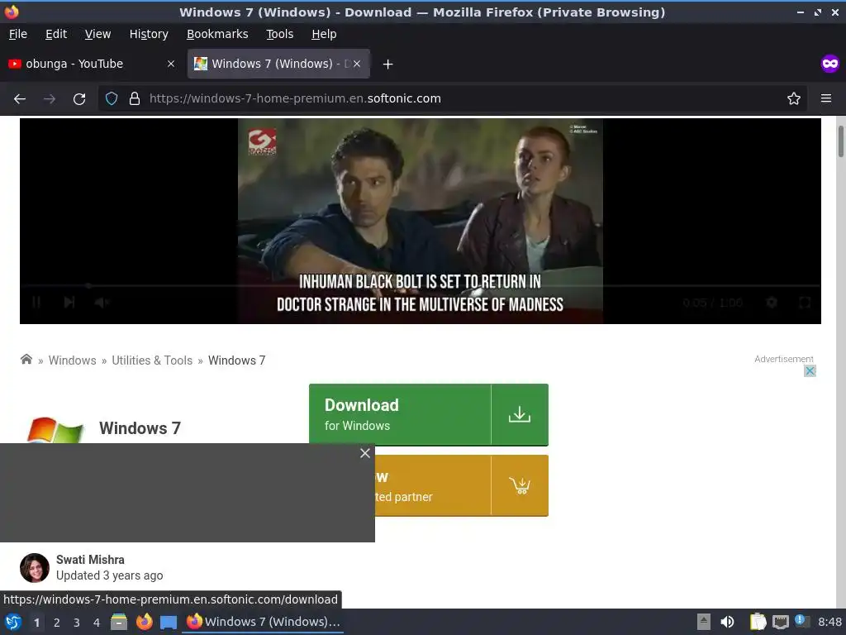This screenshot has width=846, height=635.
Task: Click the Windows 7 logo image
Action: [55, 430]
